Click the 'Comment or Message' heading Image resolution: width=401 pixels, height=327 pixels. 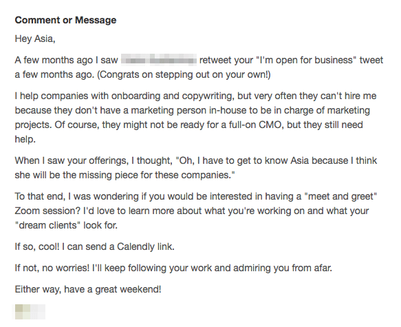tap(65, 20)
